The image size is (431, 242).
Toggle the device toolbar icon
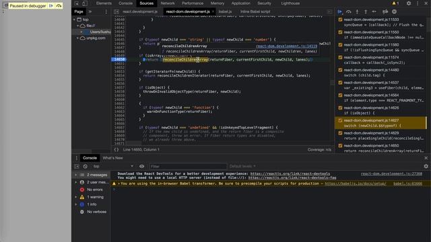click(x=85, y=3)
